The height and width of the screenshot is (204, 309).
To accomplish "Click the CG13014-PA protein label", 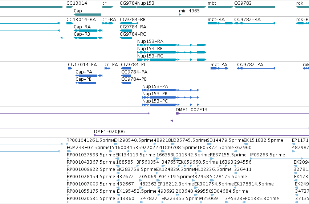I will [x=82, y=65].
